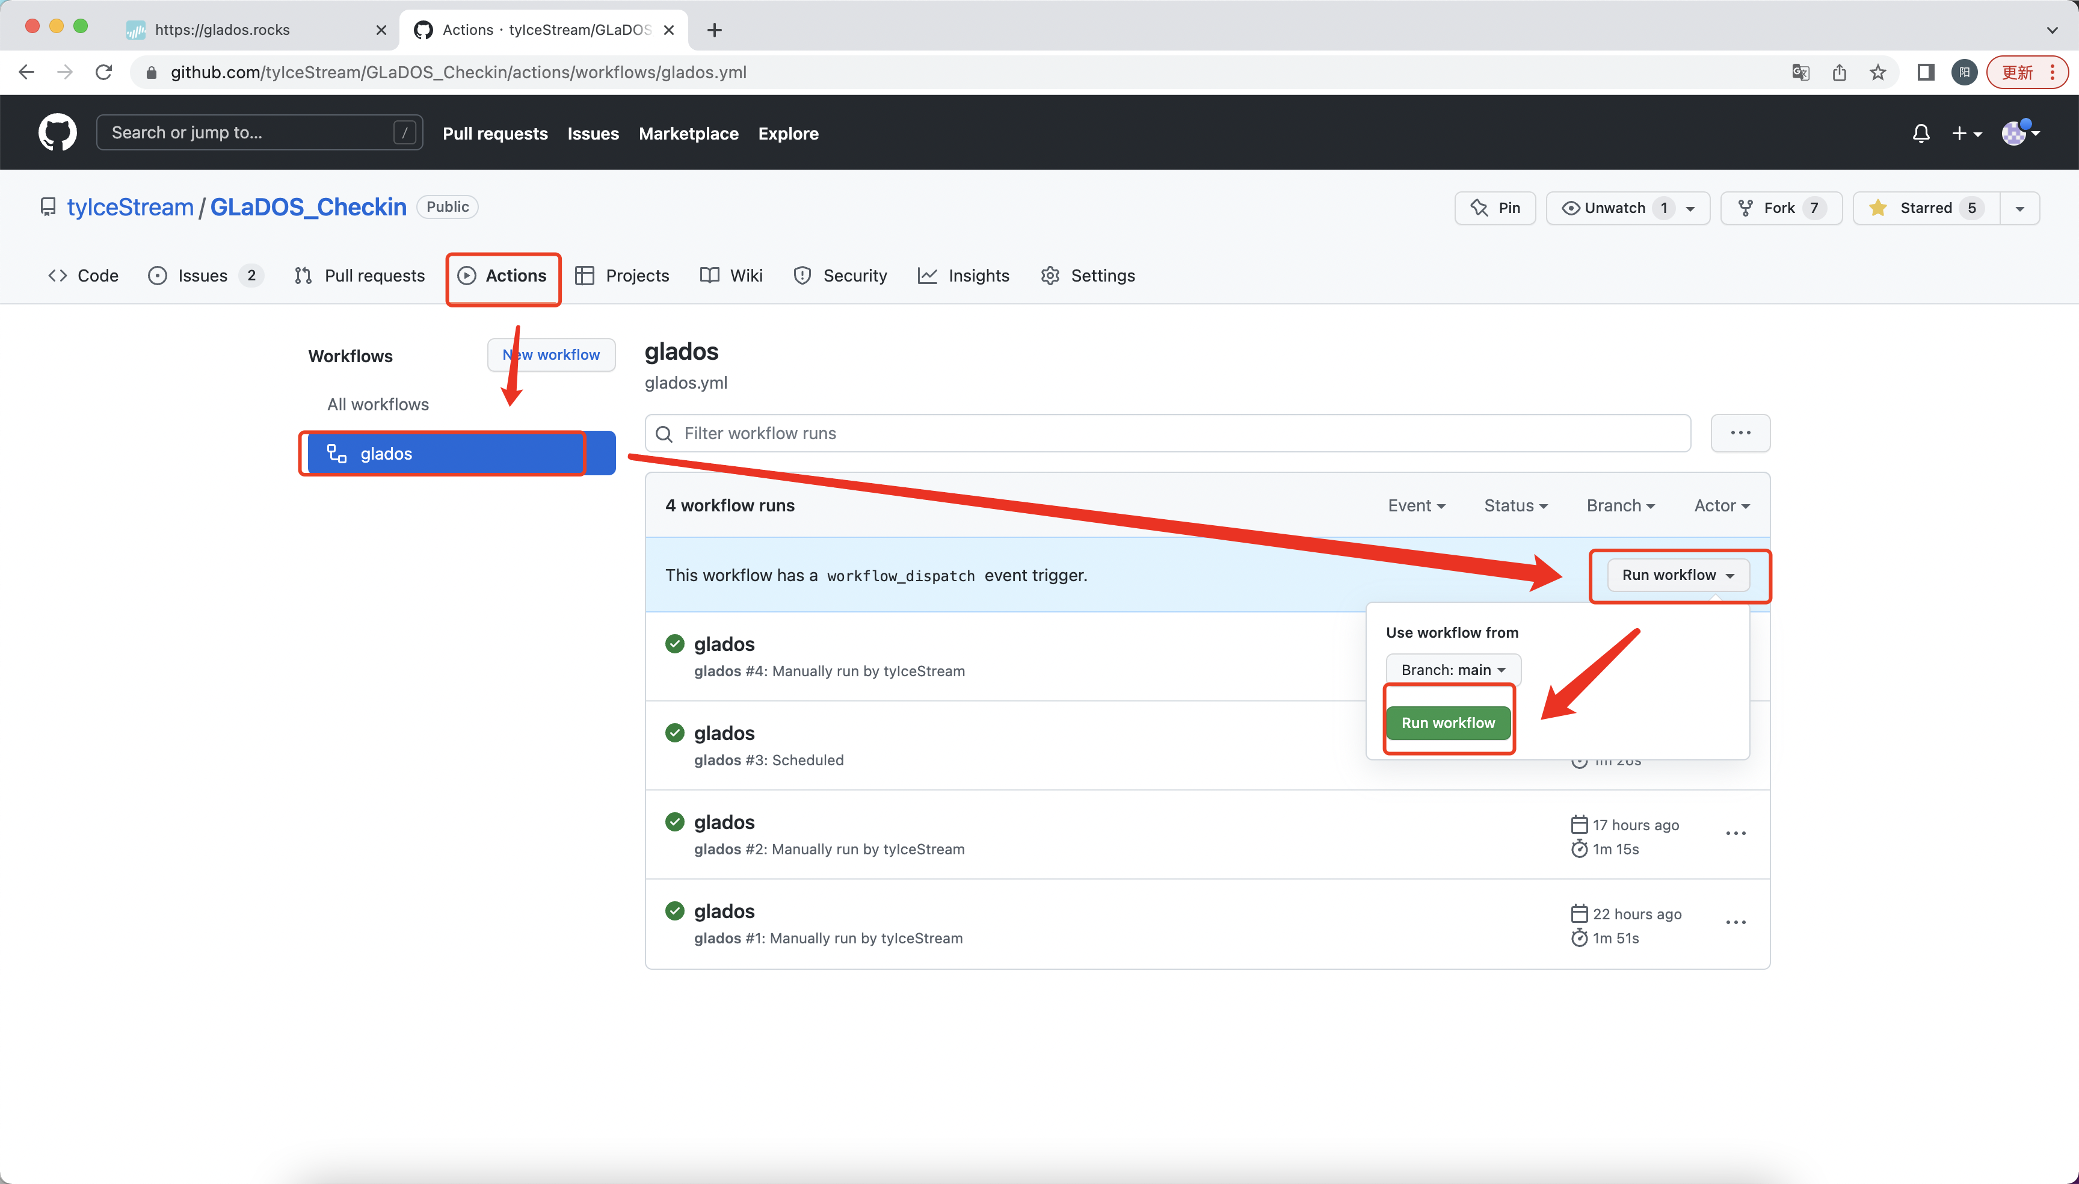Viewport: 2079px width, 1184px height.
Task: Open the browser side panel icon
Action: 1926,72
